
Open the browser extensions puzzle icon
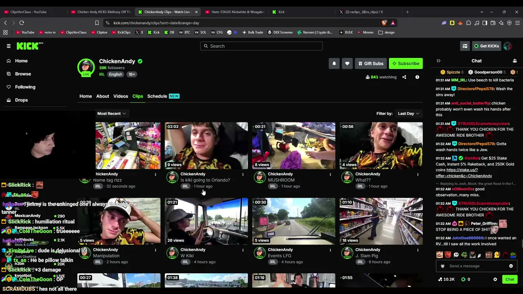(x=469, y=23)
